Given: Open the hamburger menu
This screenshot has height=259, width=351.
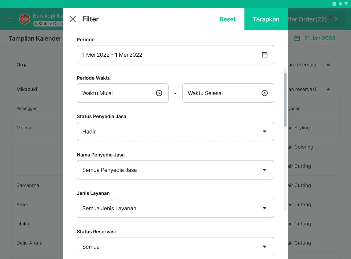Looking at the screenshot, I should pyautogui.click(x=10, y=19).
